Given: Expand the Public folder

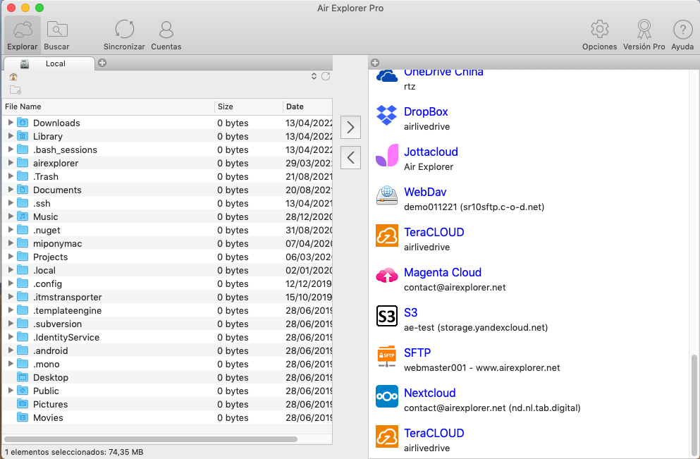Looking at the screenshot, I should [11, 390].
